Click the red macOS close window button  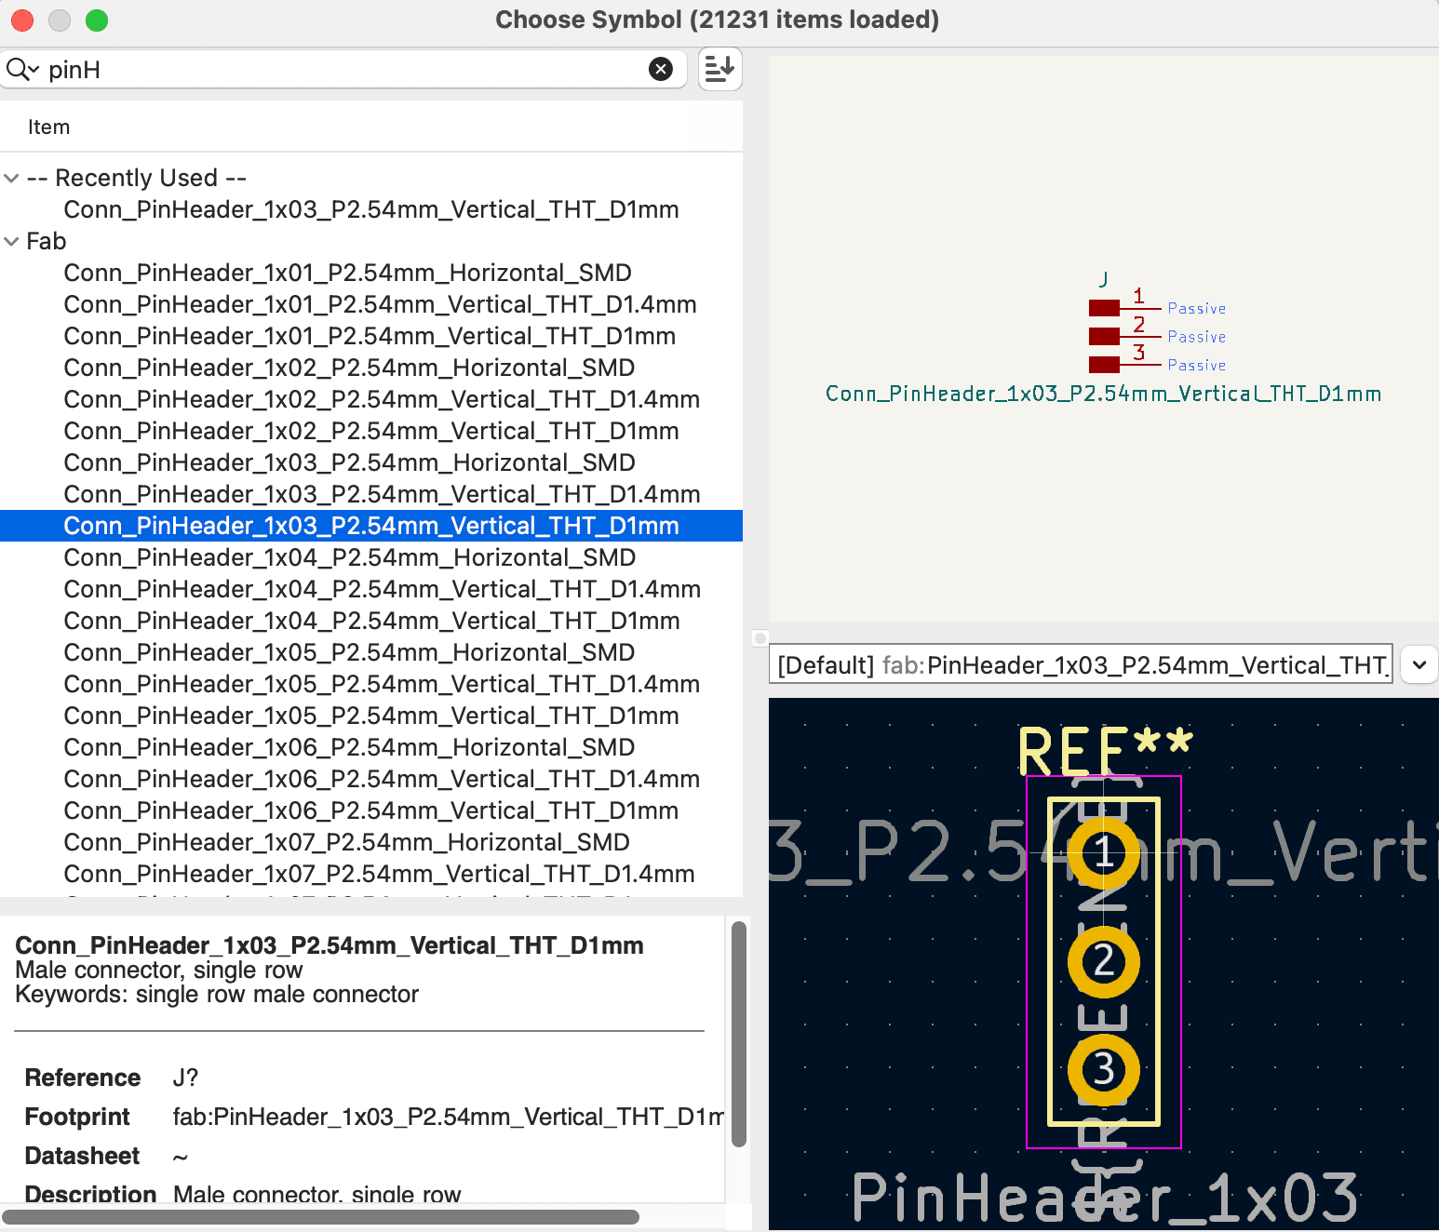(x=22, y=20)
